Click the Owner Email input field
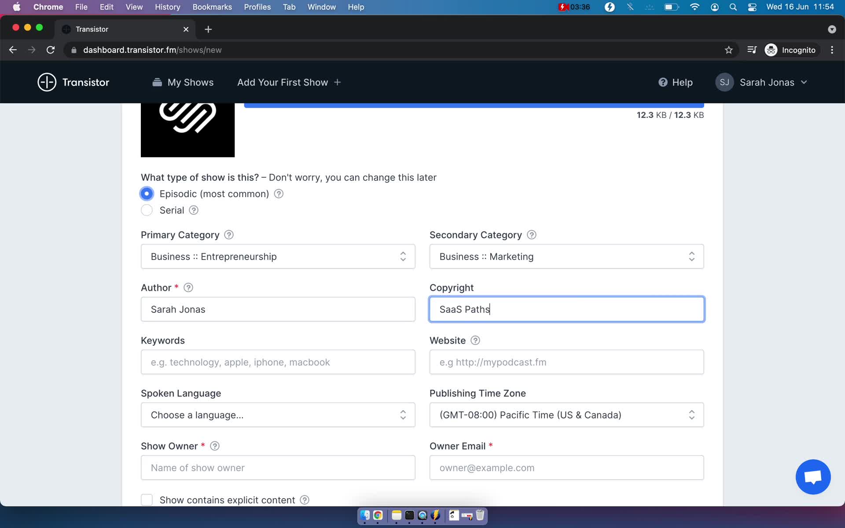Image resolution: width=845 pixels, height=528 pixels. tap(566, 468)
